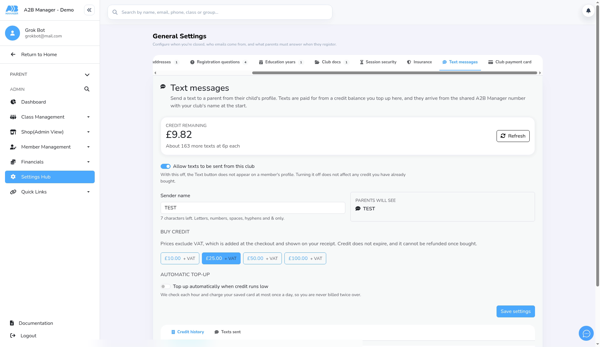Expand Shop(Admin View) submenu arrow
This screenshot has height=347, width=600.
(x=88, y=132)
